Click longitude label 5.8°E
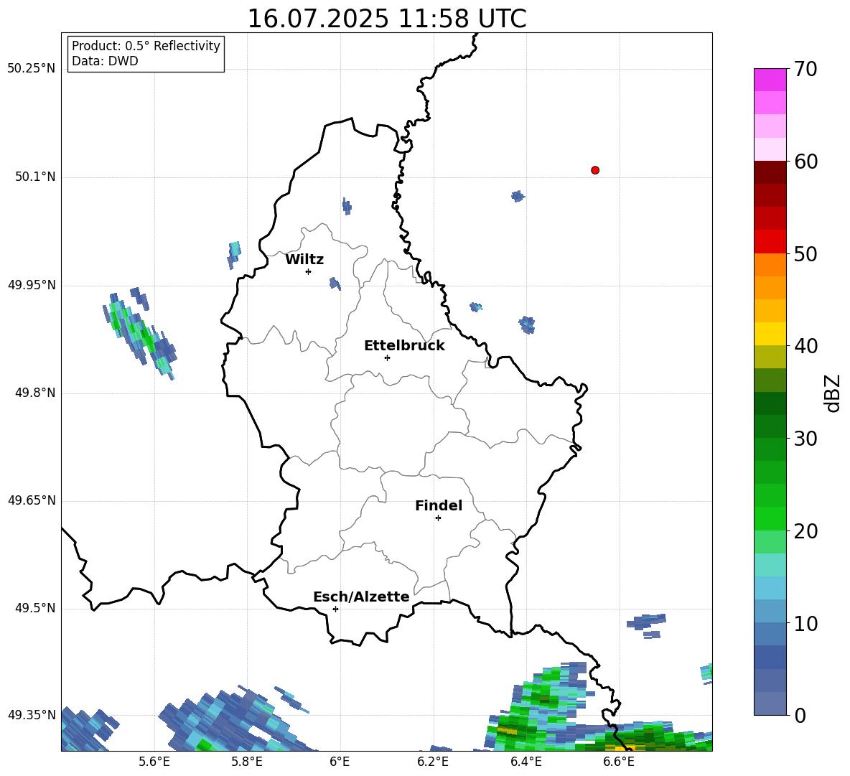This screenshot has height=776, width=850. pyautogui.click(x=247, y=762)
